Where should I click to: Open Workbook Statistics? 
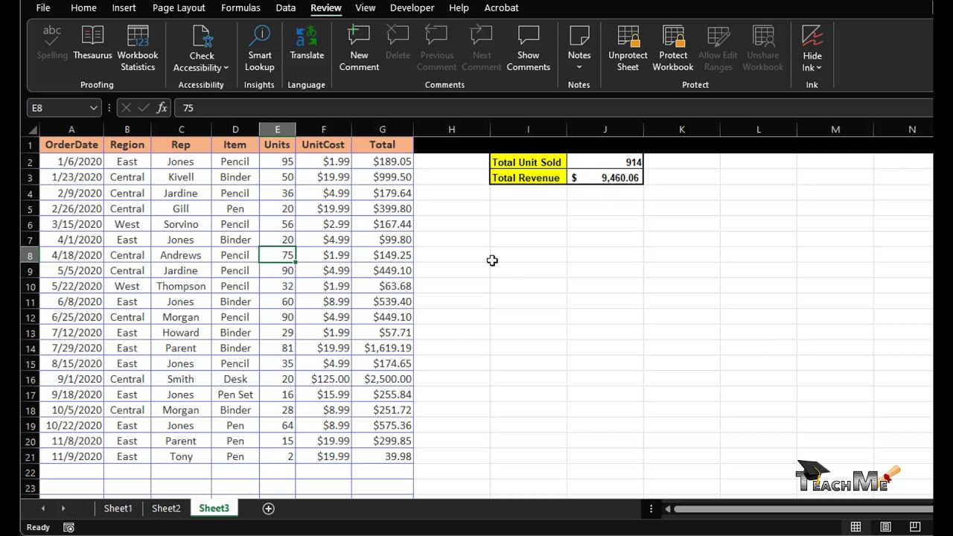click(138, 48)
